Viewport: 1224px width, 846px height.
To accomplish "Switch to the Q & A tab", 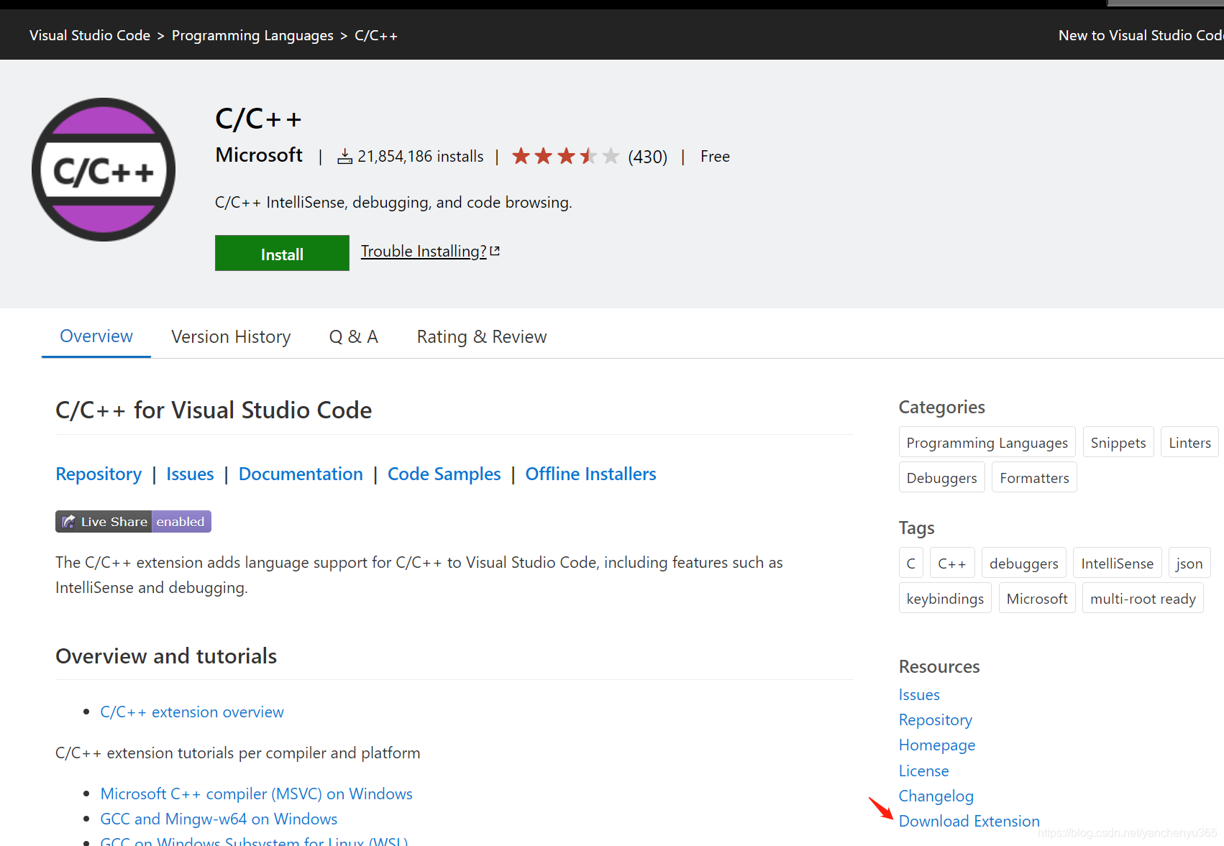I will tap(353, 336).
